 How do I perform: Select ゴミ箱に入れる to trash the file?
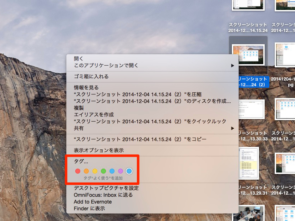point(152,77)
